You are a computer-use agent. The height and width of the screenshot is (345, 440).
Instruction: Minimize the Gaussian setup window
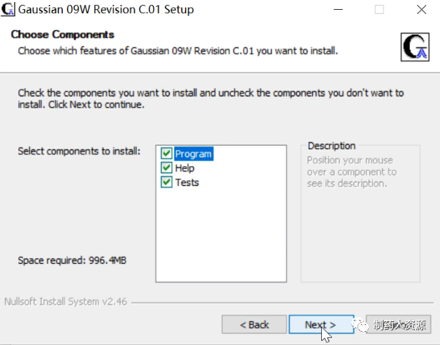(338, 10)
